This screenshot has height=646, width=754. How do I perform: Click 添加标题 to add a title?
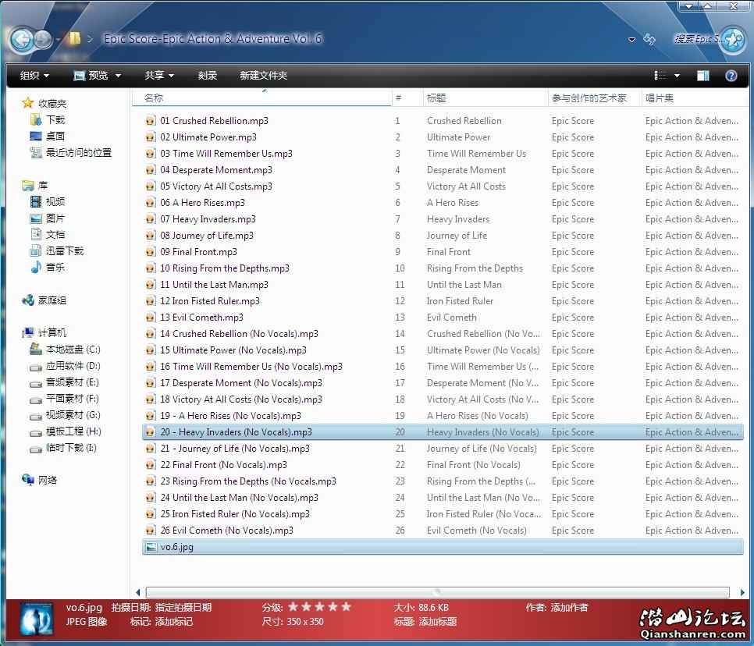click(437, 622)
